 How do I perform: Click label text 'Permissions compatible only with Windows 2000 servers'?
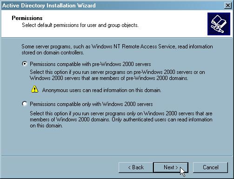point(91,104)
